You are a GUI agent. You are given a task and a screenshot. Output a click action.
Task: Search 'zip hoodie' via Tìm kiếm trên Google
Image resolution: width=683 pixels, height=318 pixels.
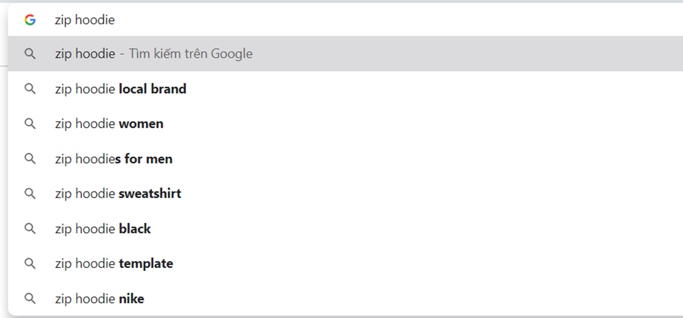click(345, 54)
